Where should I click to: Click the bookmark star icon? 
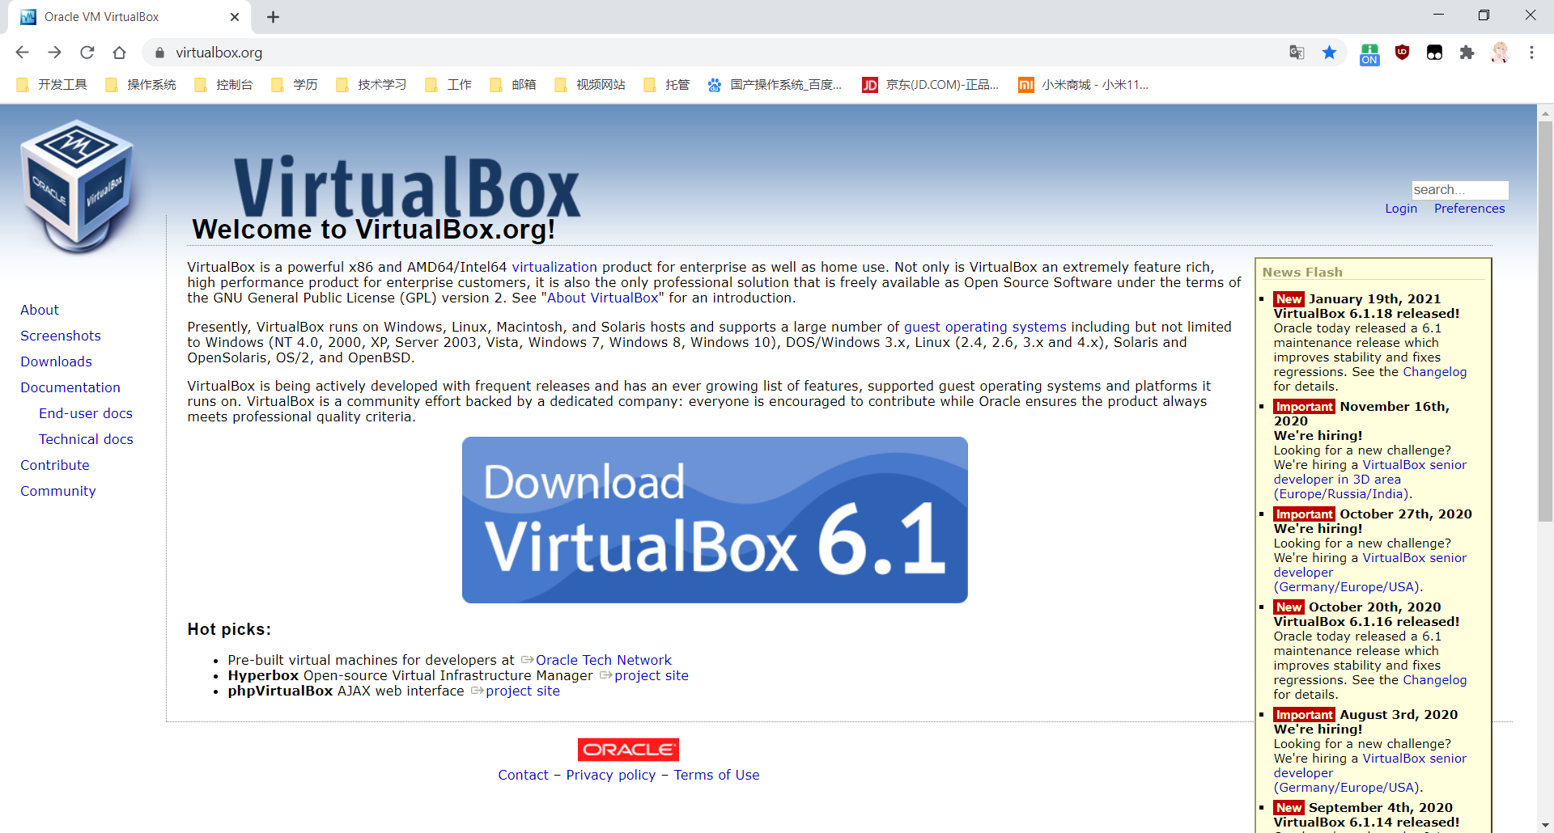1329,53
